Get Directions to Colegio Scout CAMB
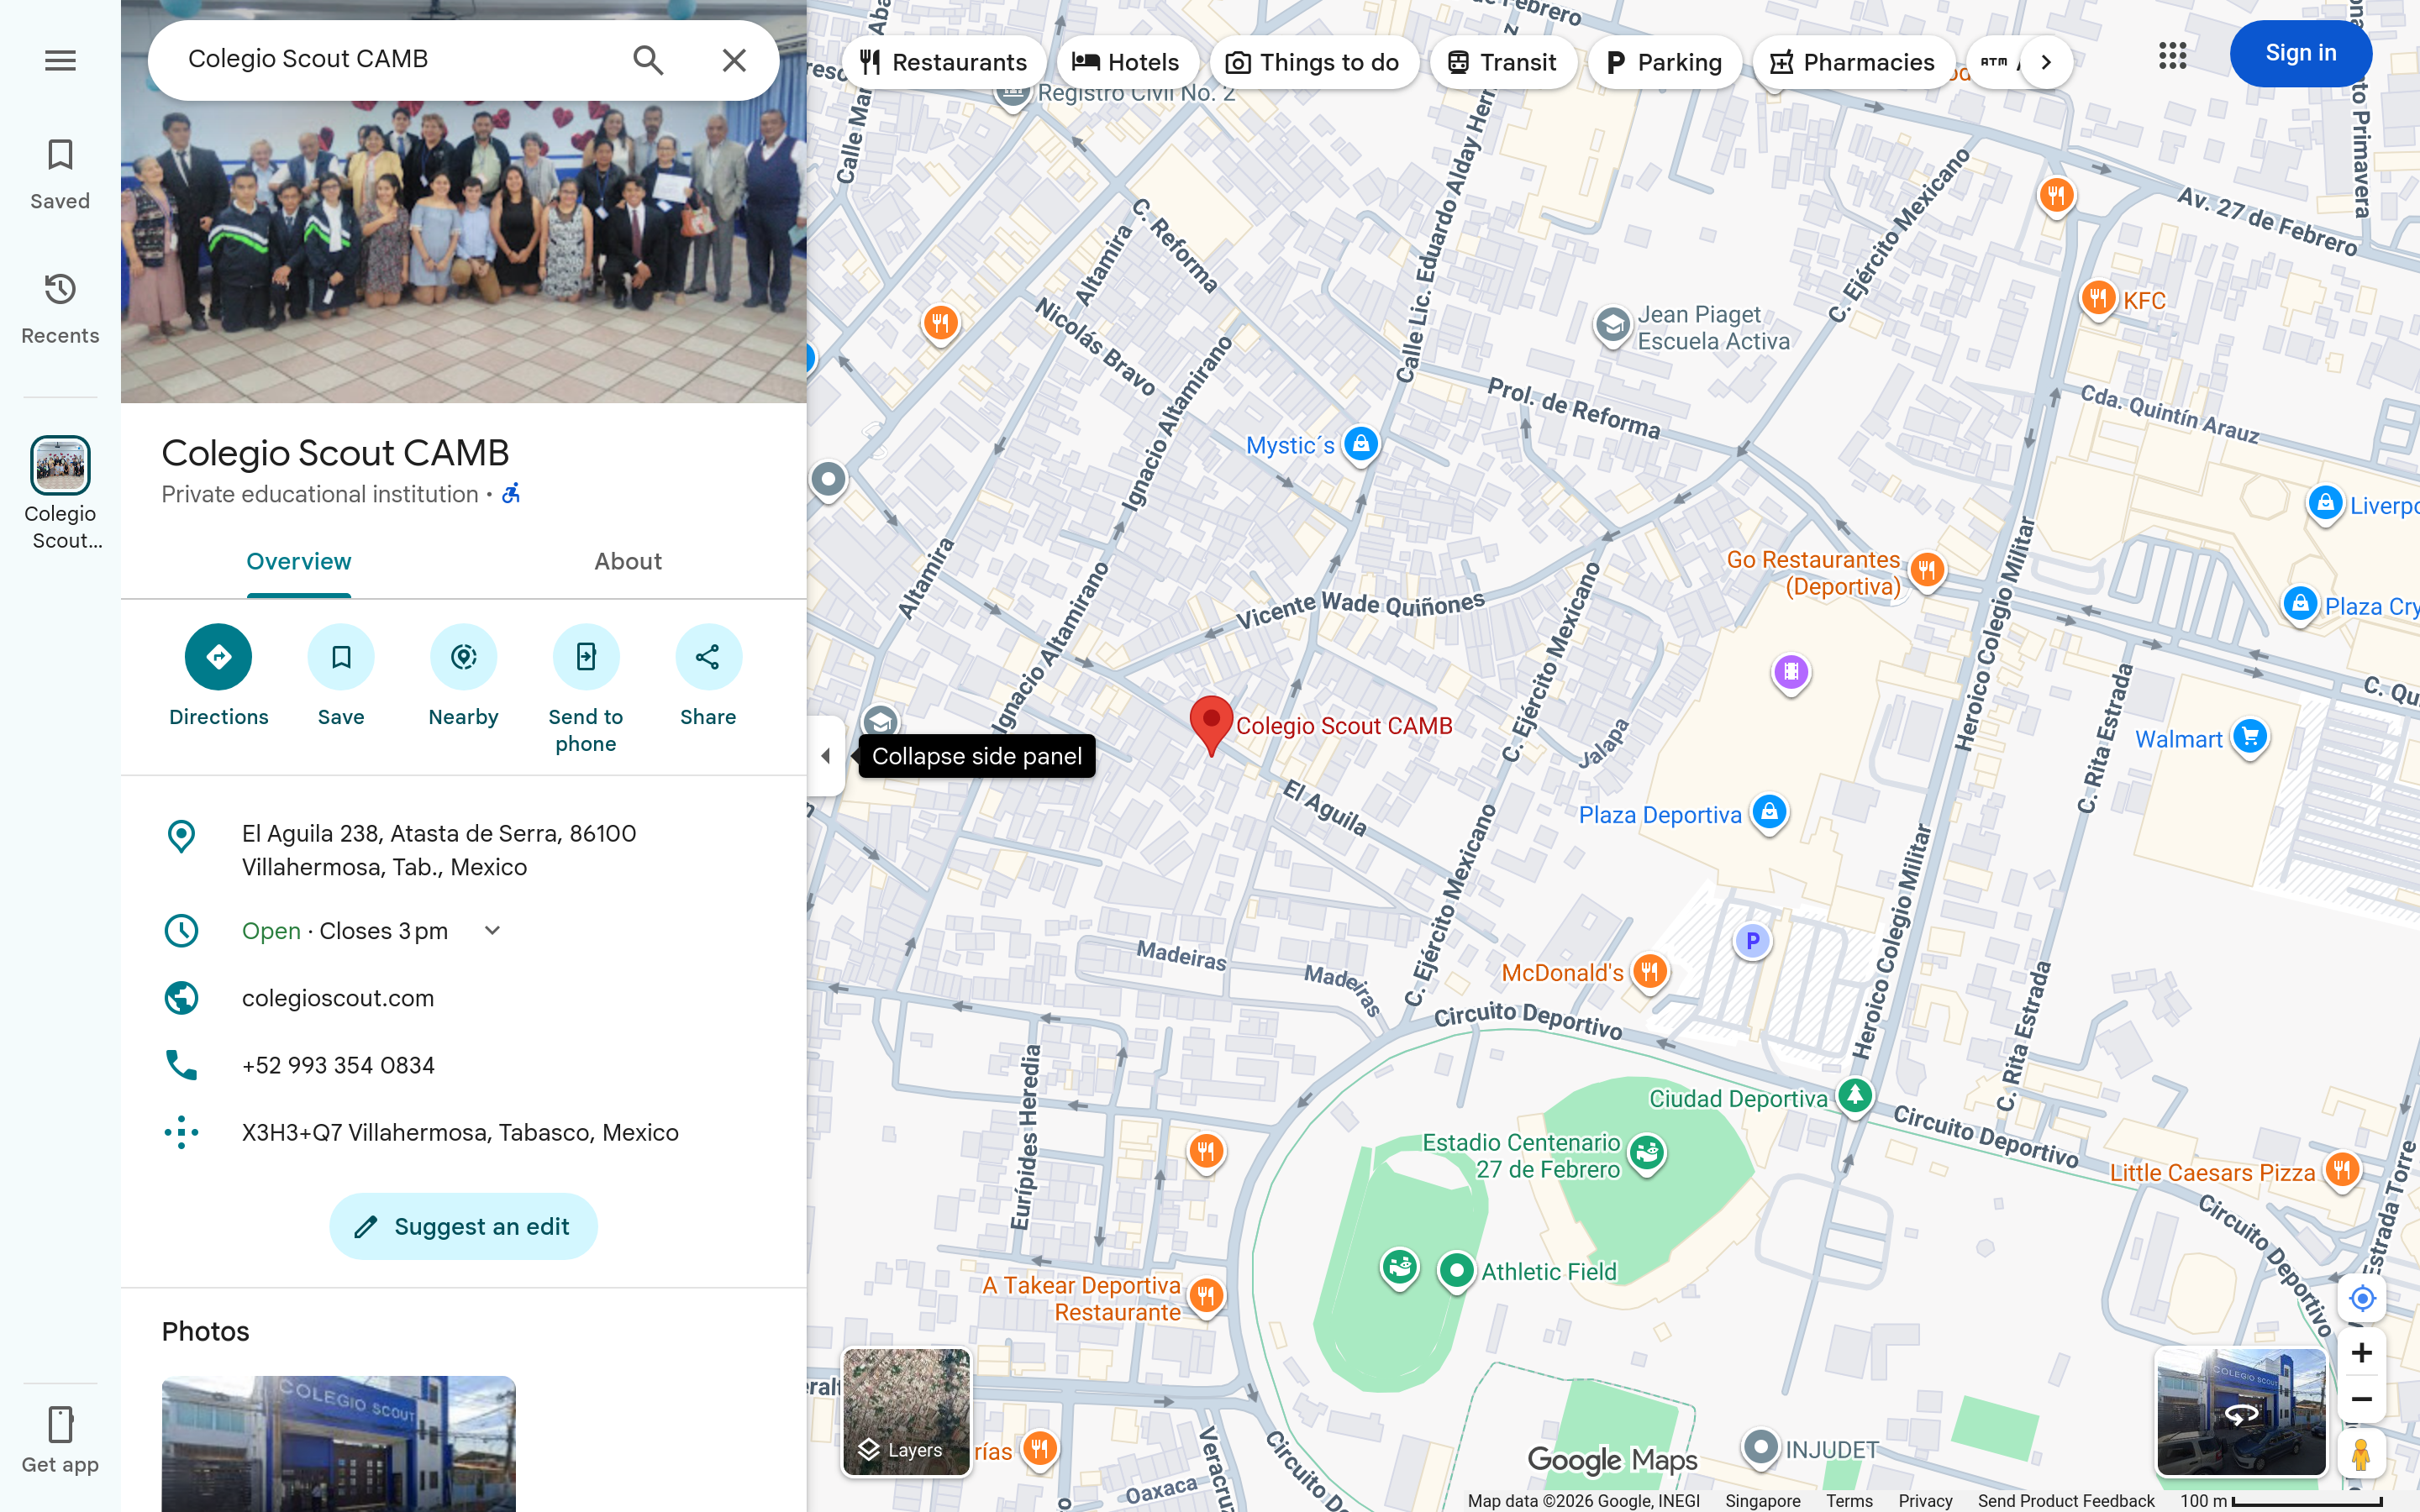 [x=218, y=677]
